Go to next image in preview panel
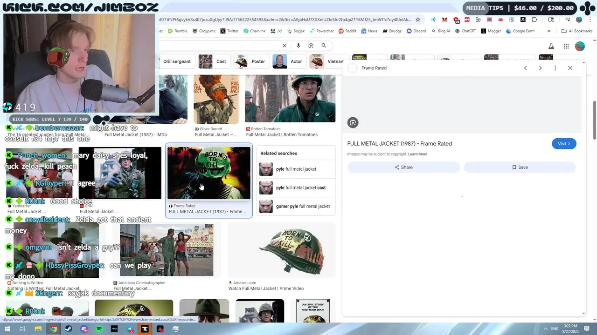 tap(540, 68)
